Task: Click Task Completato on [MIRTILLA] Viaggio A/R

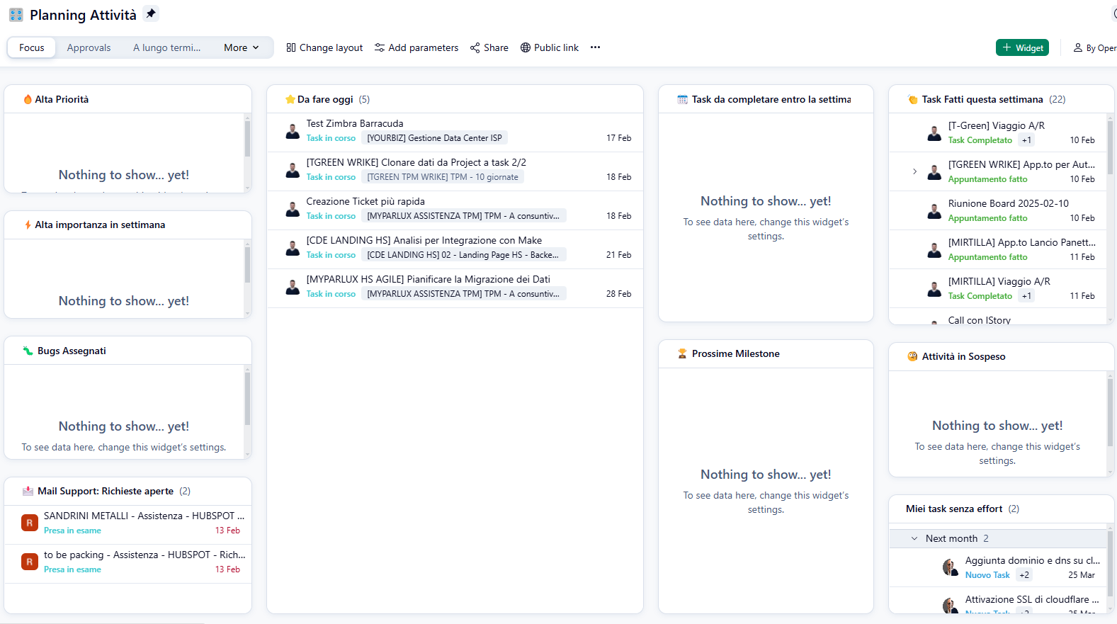Action: 980,296
